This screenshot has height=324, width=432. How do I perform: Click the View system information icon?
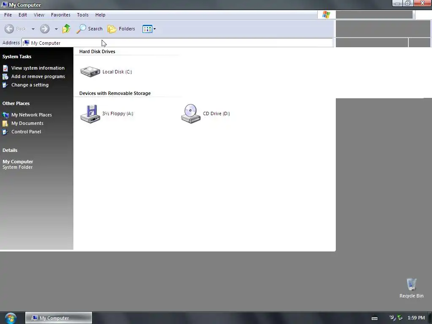click(x=5, y=68)
